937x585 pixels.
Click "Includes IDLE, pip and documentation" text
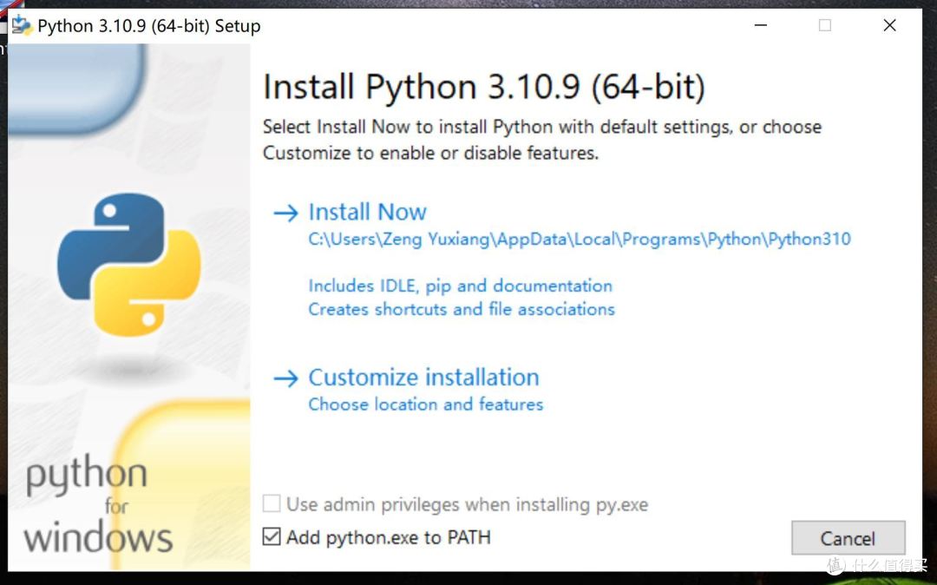tap(460, 286)
